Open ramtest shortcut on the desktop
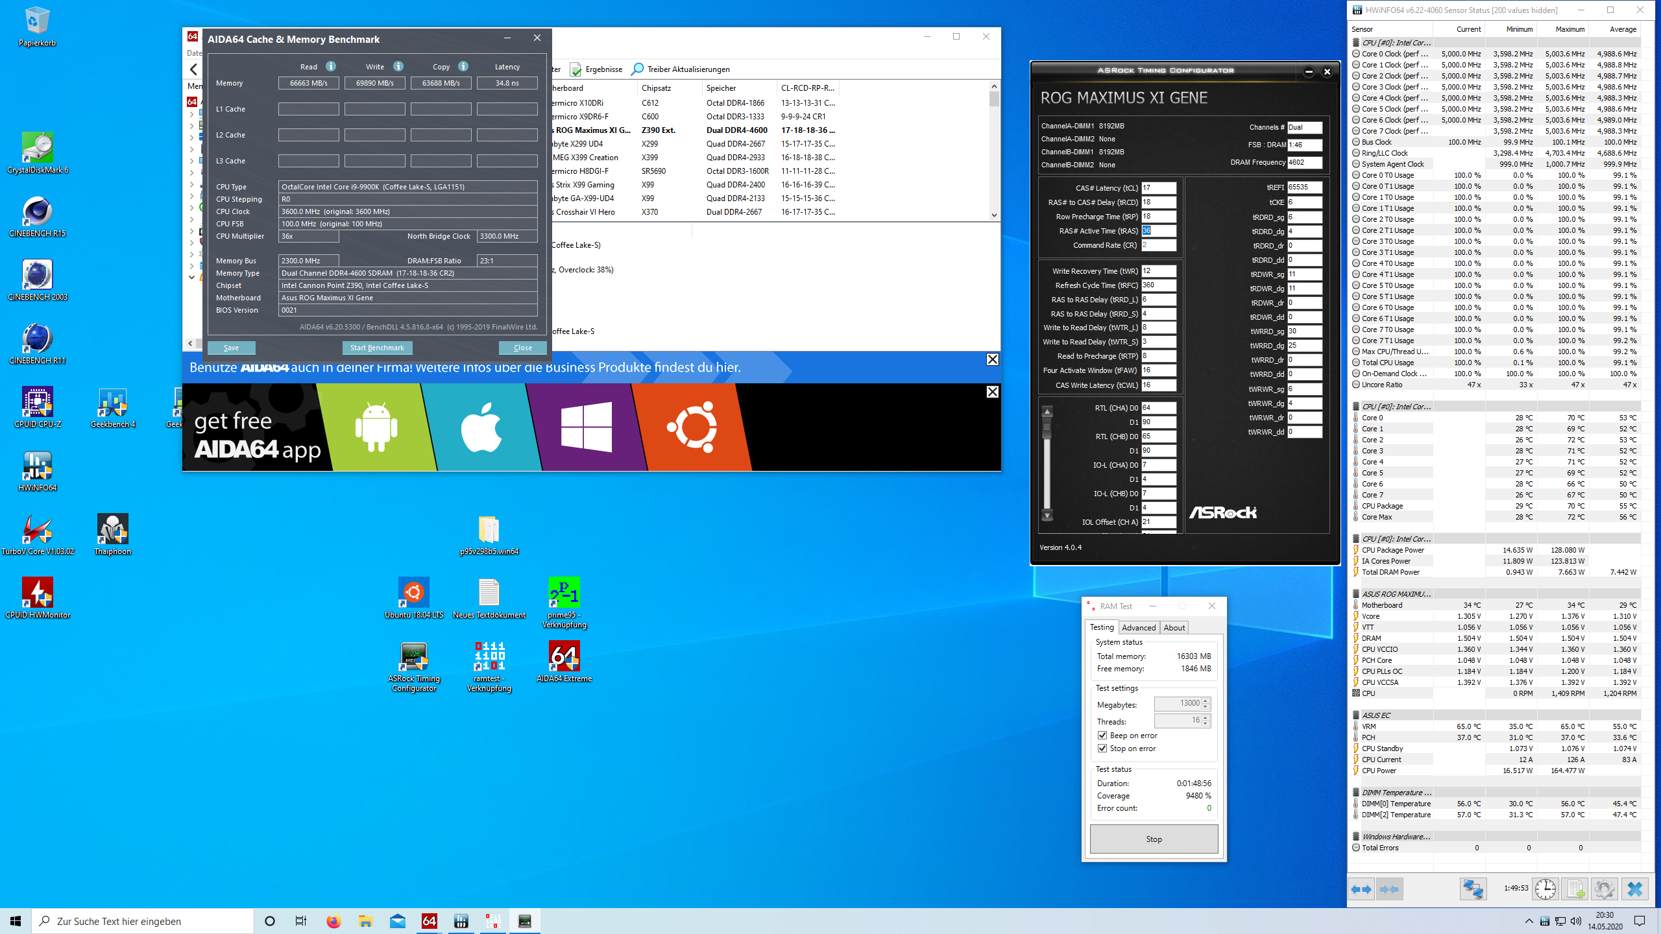 (489, 656)
